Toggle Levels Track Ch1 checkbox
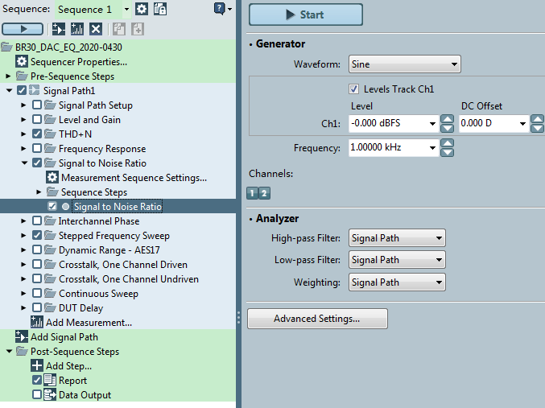This screenshot has width=545, height=408. (354, 89)
